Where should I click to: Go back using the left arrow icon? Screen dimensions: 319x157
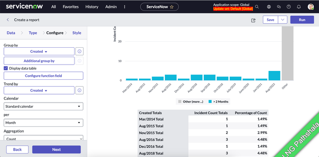pyautogui.click(x=8, y=20)
